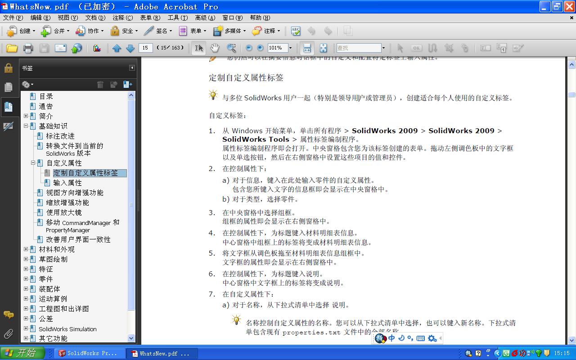Click the 查找 search field
This screenshot has width=576, height=360.
click(359, 48)
